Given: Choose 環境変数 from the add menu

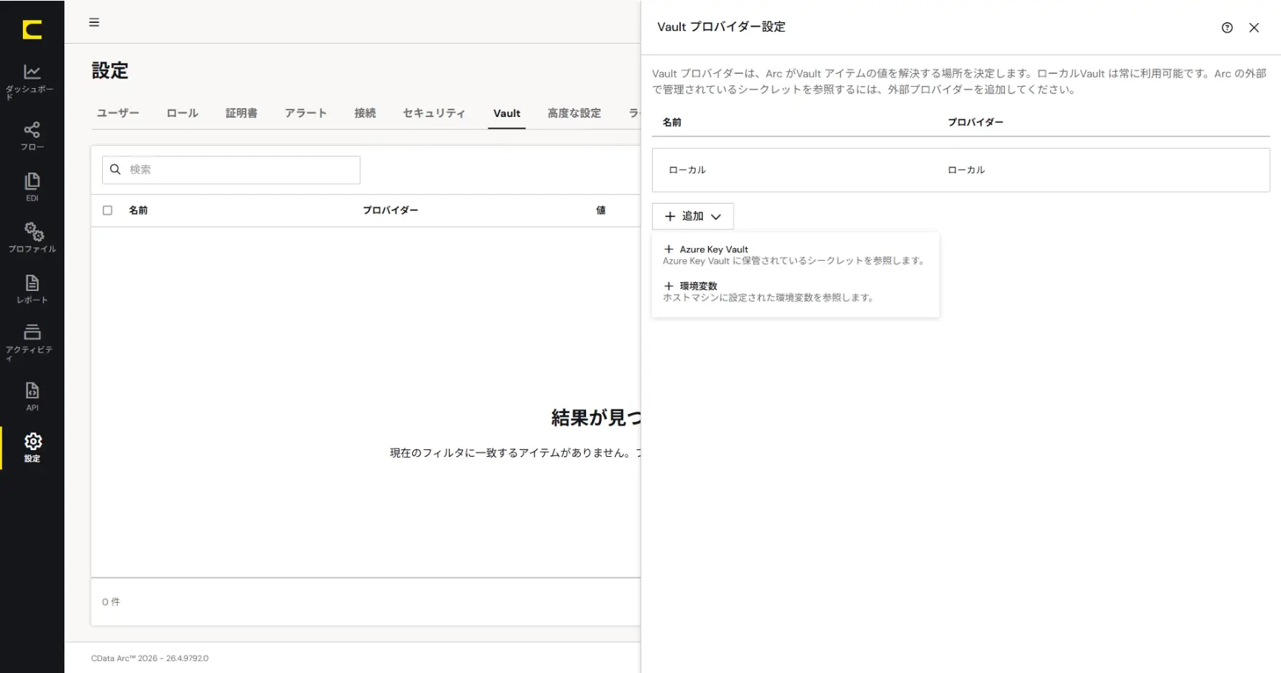Looking at the screenshot, I should pyautogui.click(x=796, y=292).
